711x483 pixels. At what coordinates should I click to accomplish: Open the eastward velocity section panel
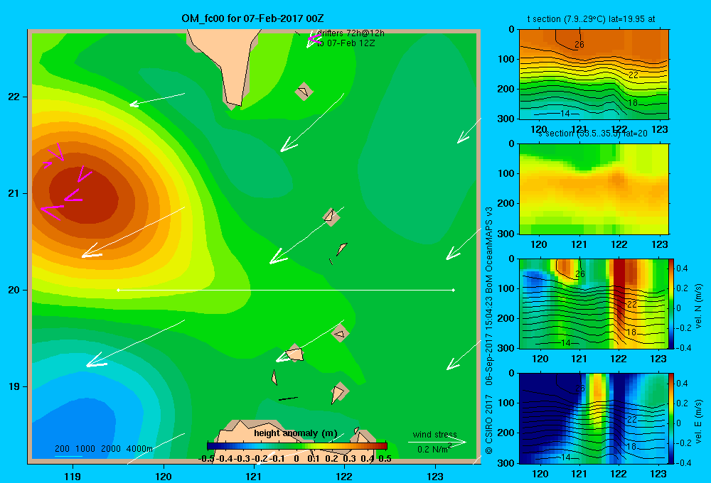click(594, 418)
